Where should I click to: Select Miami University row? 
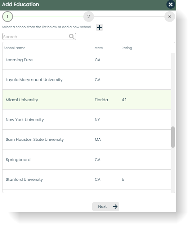pyautogui.click(x=87, y=99)
